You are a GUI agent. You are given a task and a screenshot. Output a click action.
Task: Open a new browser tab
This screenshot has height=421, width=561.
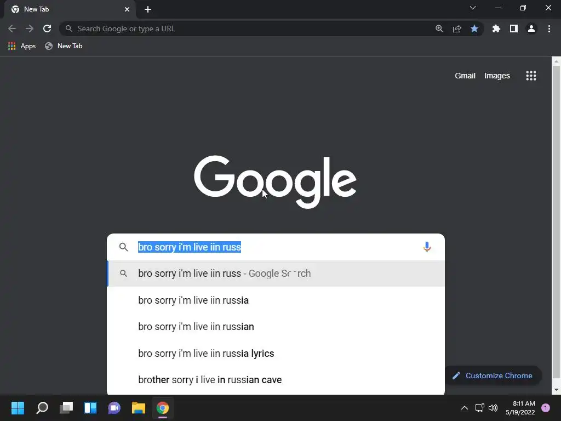click(x=148, y=9)
